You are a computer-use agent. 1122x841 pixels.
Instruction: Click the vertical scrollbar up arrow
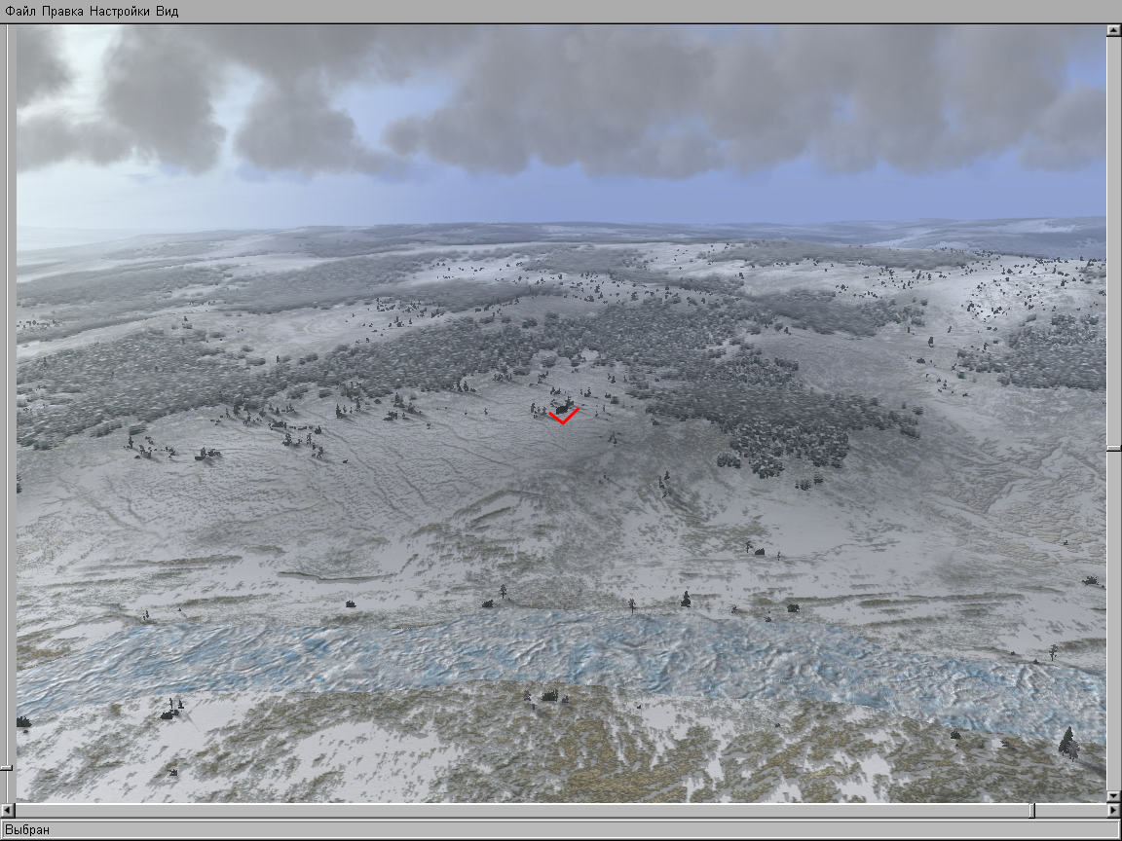[1113, 31]
